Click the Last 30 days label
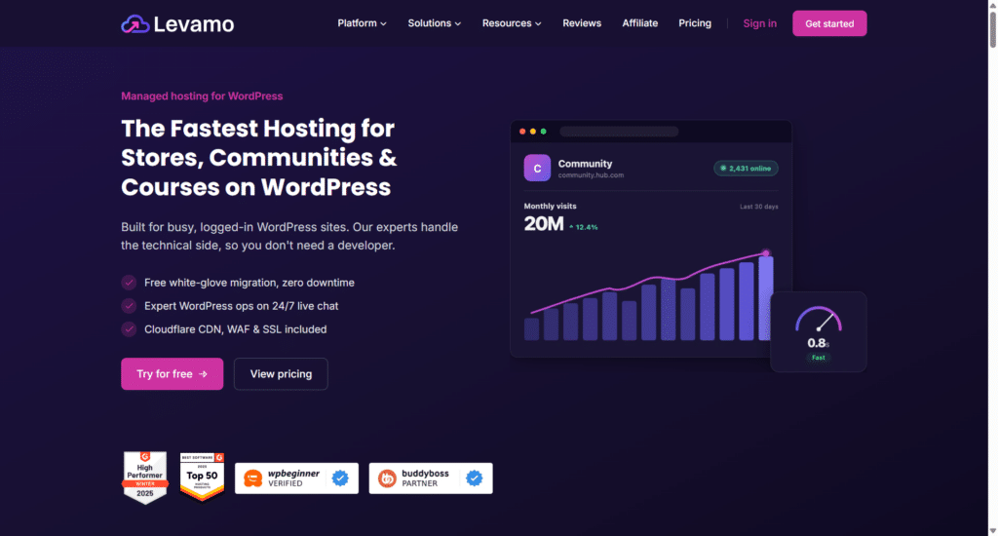Image resolution: width=998 pixels, height=536 pixels. (758, 207)
